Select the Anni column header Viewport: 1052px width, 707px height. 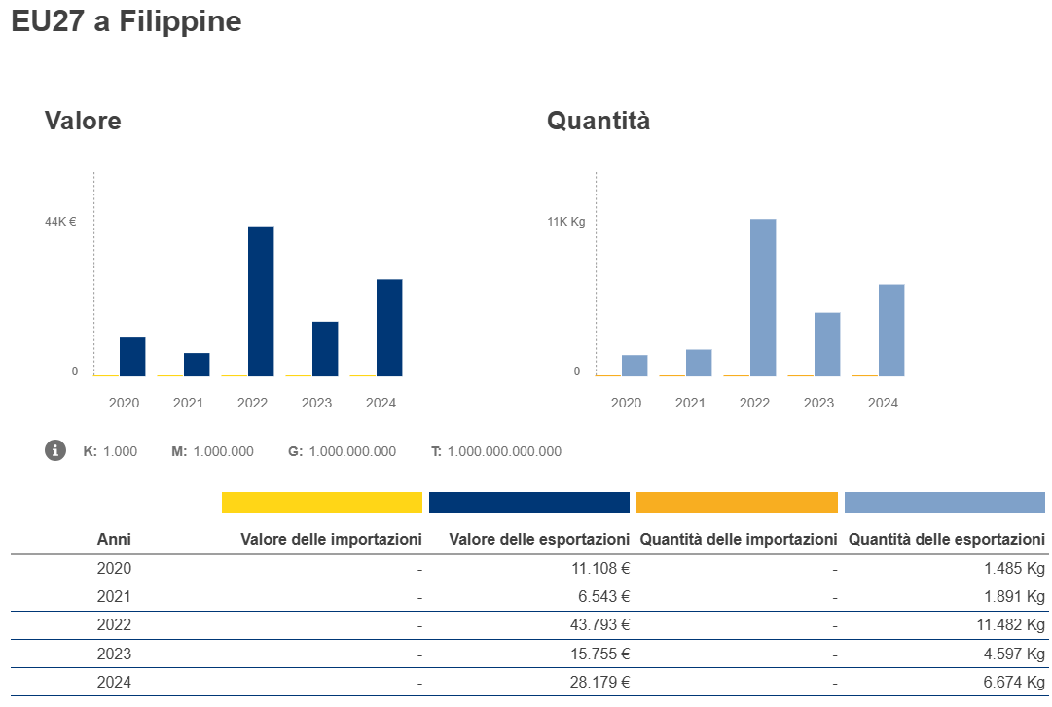(114, 539)
